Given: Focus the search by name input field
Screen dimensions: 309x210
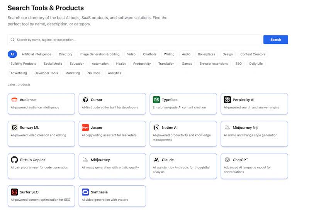Looking at the screenshot, I should (x=134, y=40).
